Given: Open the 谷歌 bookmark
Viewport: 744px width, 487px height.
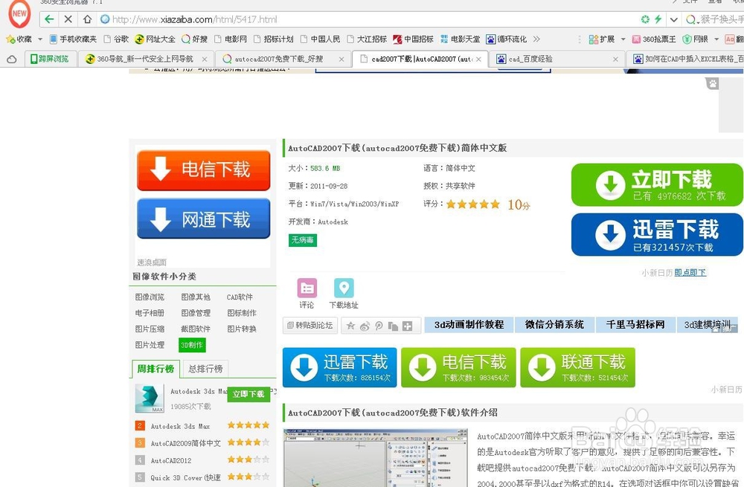Looking at the screenshot, I should [x=116, y=39].
